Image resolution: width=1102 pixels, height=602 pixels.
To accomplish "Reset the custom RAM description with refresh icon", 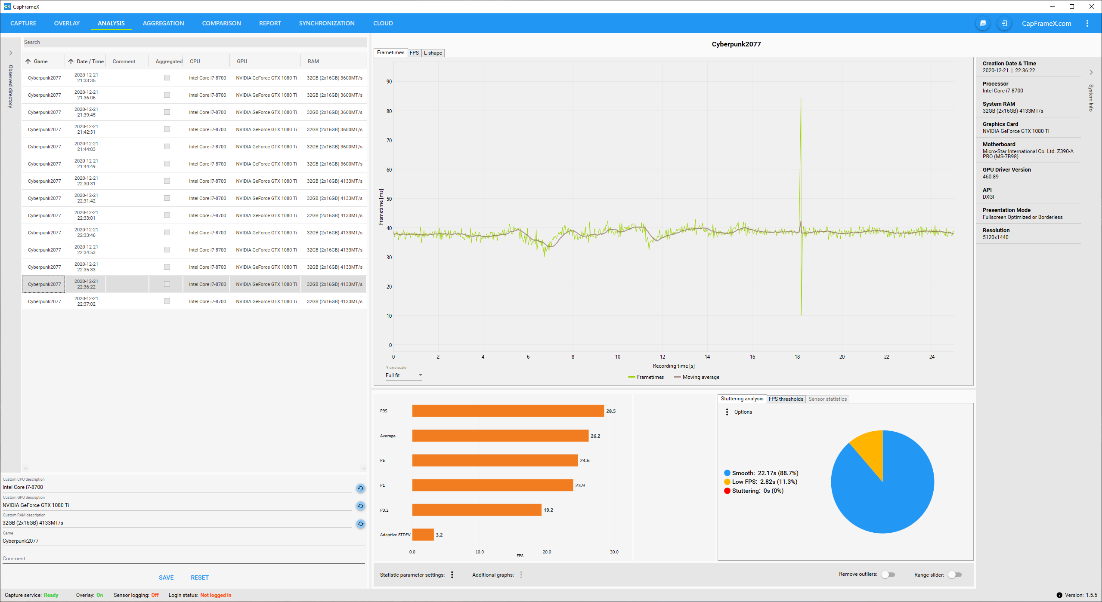I will click(360, 524).
